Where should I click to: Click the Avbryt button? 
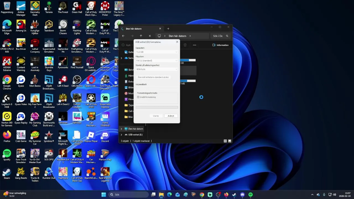click(x=171, y=116)
